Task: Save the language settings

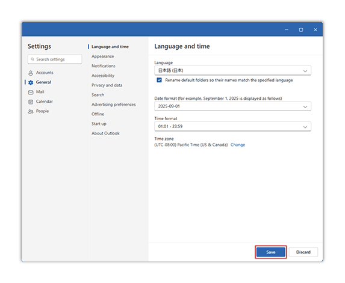Action: tap(270, 252)
